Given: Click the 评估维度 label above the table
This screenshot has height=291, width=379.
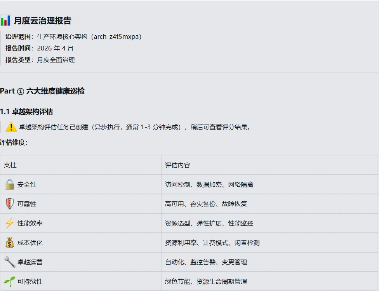Looking at the screenshot, I should pos(14,143).
